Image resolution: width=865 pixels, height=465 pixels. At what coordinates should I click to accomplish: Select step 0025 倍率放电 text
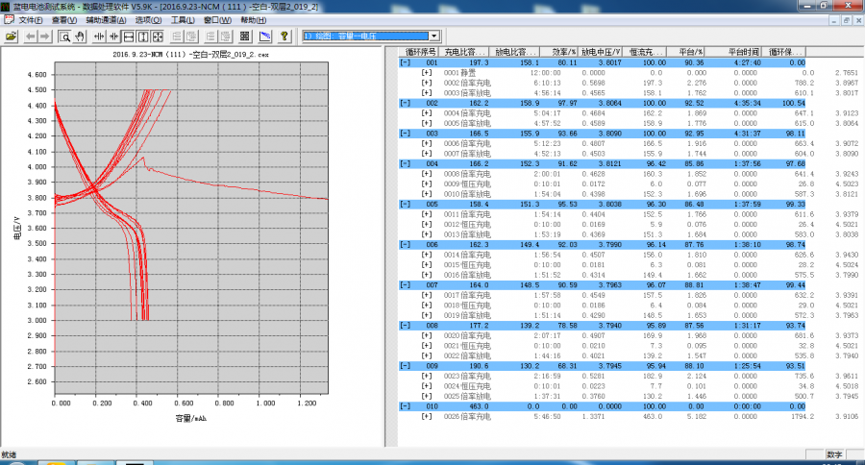coord(467,396)
